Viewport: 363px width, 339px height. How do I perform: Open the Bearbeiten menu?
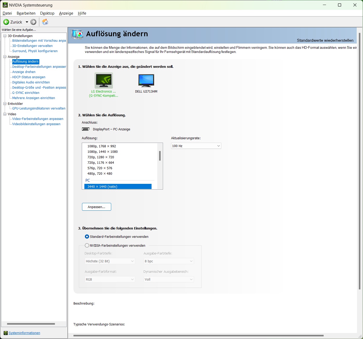26,13
